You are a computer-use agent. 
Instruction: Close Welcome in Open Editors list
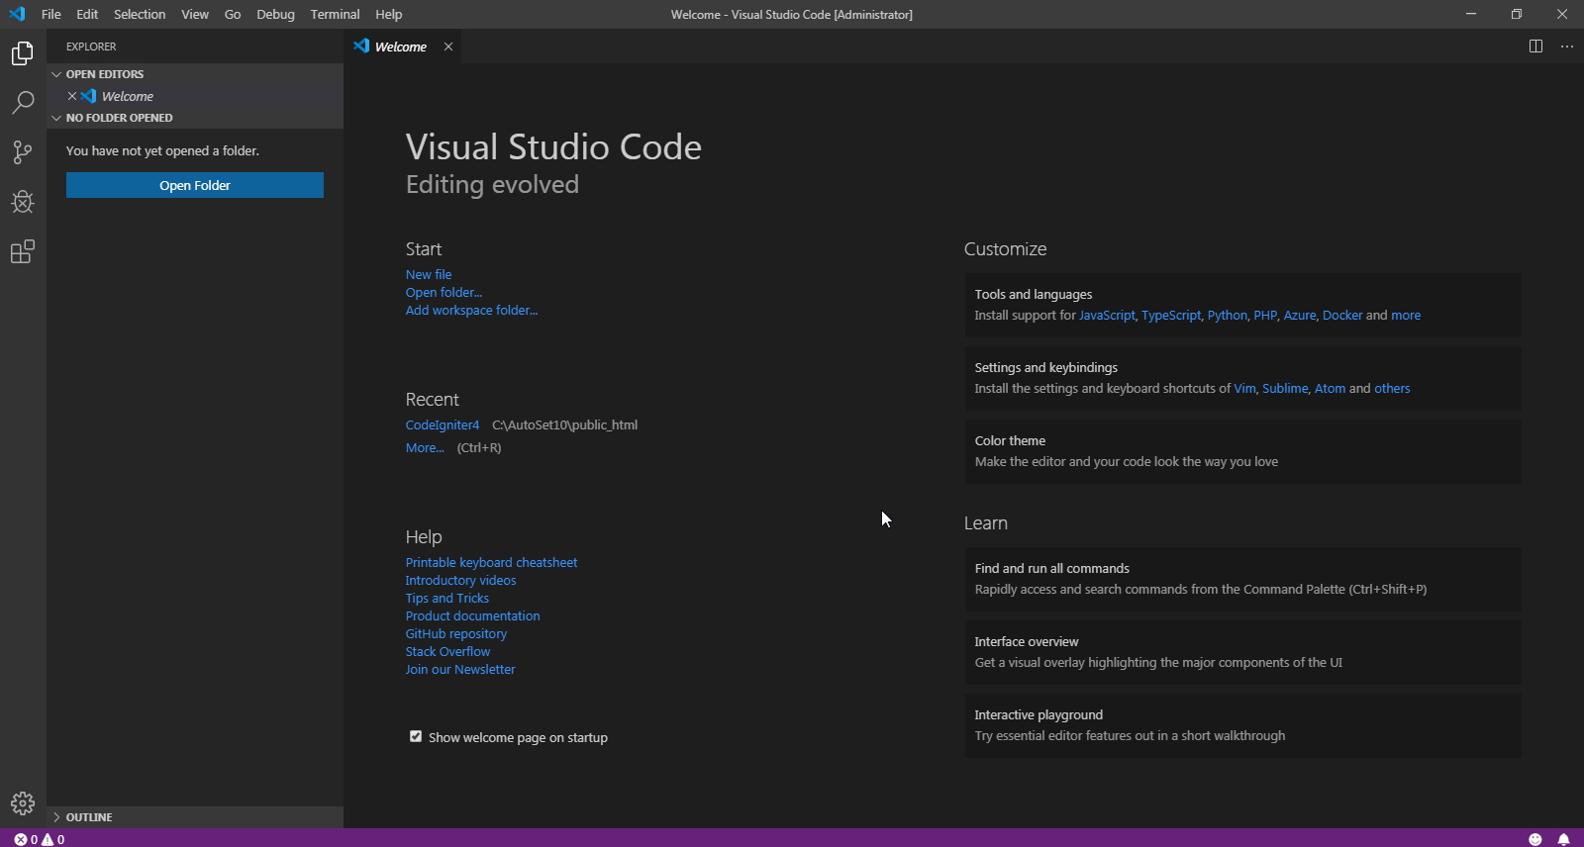point(72,96)
